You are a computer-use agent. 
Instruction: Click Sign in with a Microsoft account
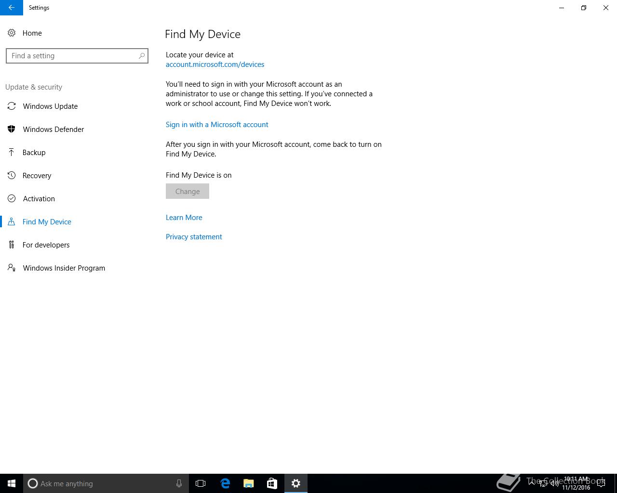pyautogui.click(x=217, y=125)
